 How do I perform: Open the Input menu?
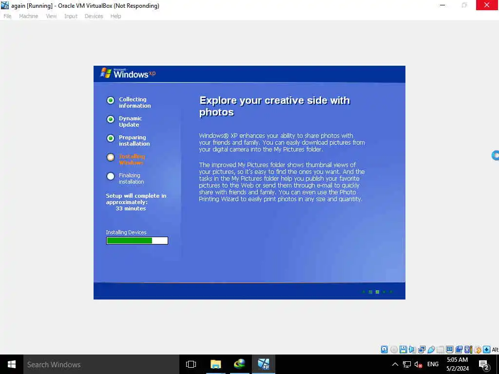pyautogui.click(x=71, y=16)
